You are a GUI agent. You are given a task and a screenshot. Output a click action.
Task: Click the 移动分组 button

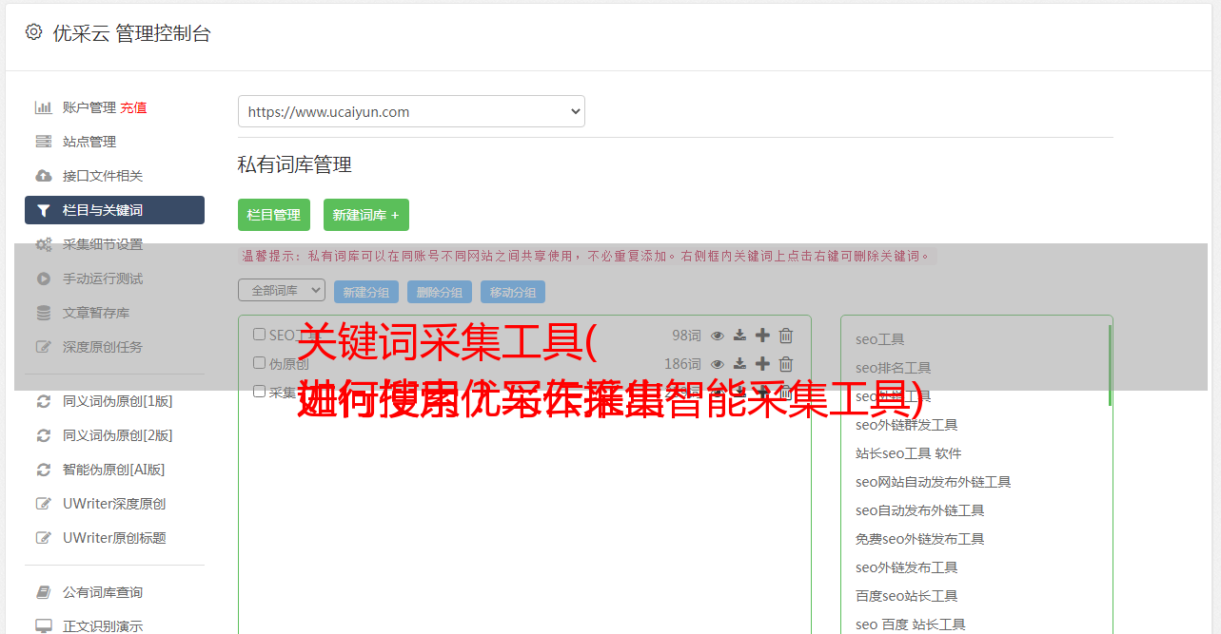click(x=513, y=292)
